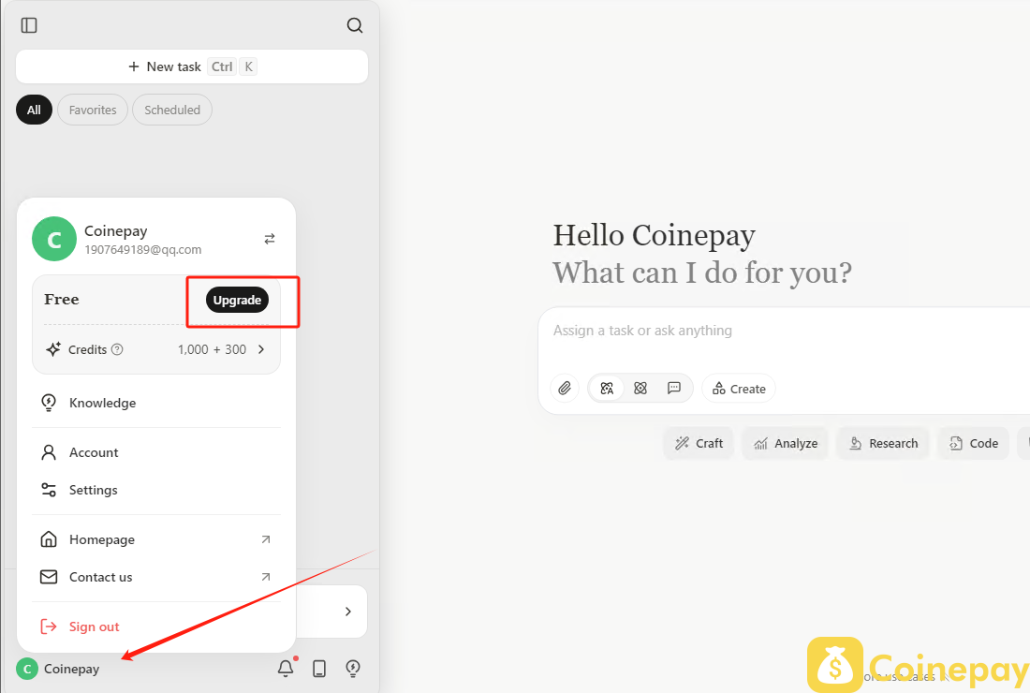1030x693 pixels.
Task: Sign out of the Coinepay account
Action: pos(156,627)
